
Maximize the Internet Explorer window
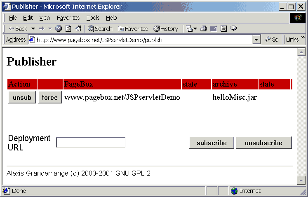coord(291,7)
